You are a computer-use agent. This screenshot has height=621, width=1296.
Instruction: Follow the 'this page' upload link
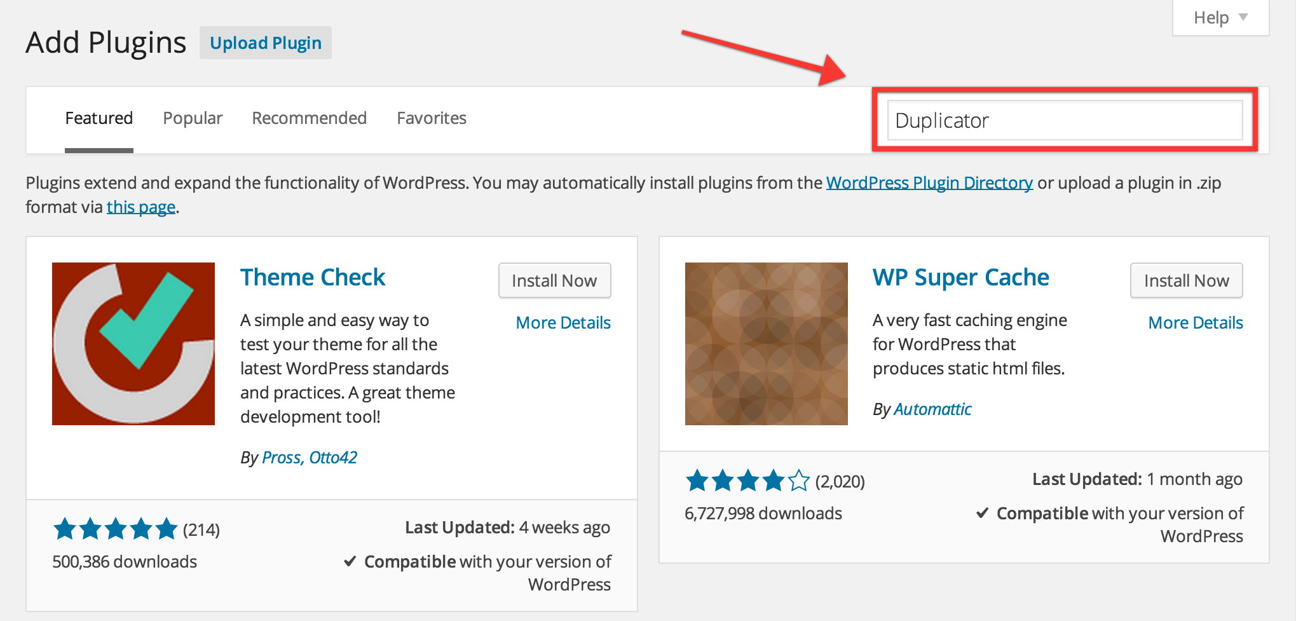pyautogui.click(x=141, y=207)
